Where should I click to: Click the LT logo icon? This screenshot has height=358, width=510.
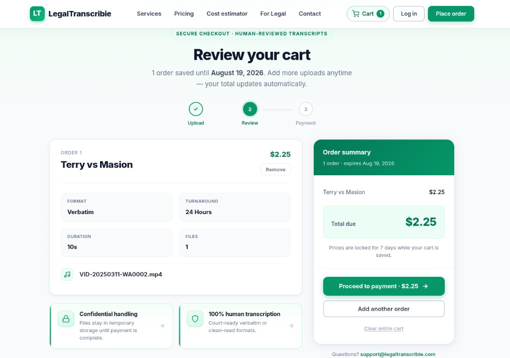click(37, 13)
